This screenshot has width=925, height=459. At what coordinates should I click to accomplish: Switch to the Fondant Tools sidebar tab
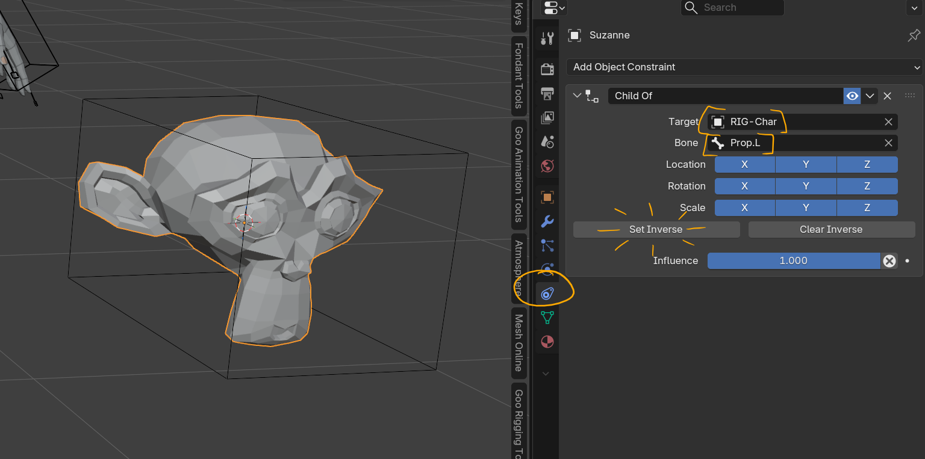(x=519, y=75)
